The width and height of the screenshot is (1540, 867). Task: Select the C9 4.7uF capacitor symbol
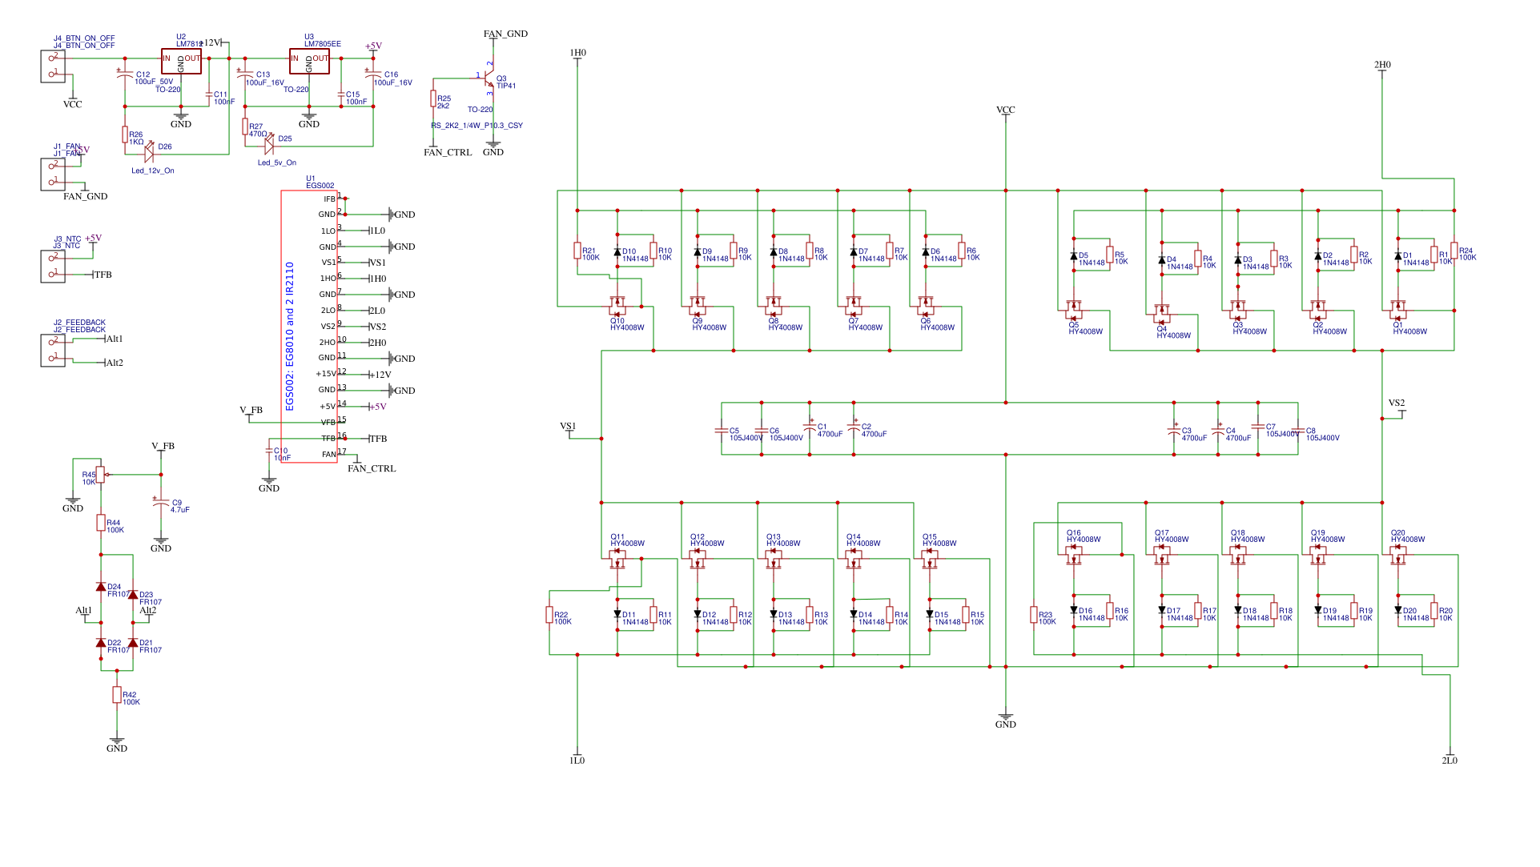tap(161, 502)
